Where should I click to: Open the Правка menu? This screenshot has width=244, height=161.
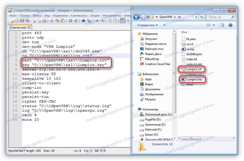click(25, 15)
